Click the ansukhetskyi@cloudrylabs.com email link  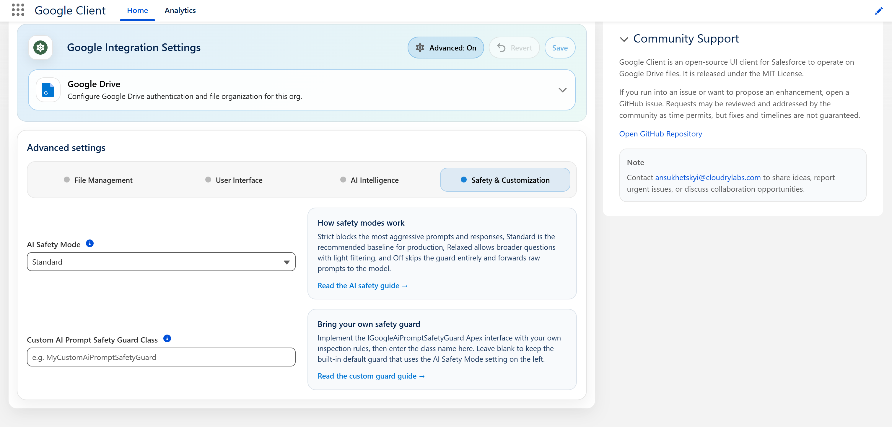click(708, 178)
